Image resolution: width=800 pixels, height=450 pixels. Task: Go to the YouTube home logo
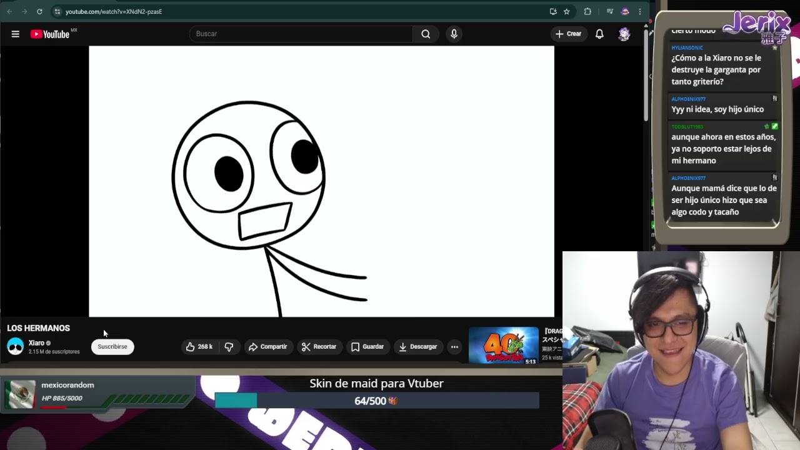pyautogui.click(x=49, y=34)
